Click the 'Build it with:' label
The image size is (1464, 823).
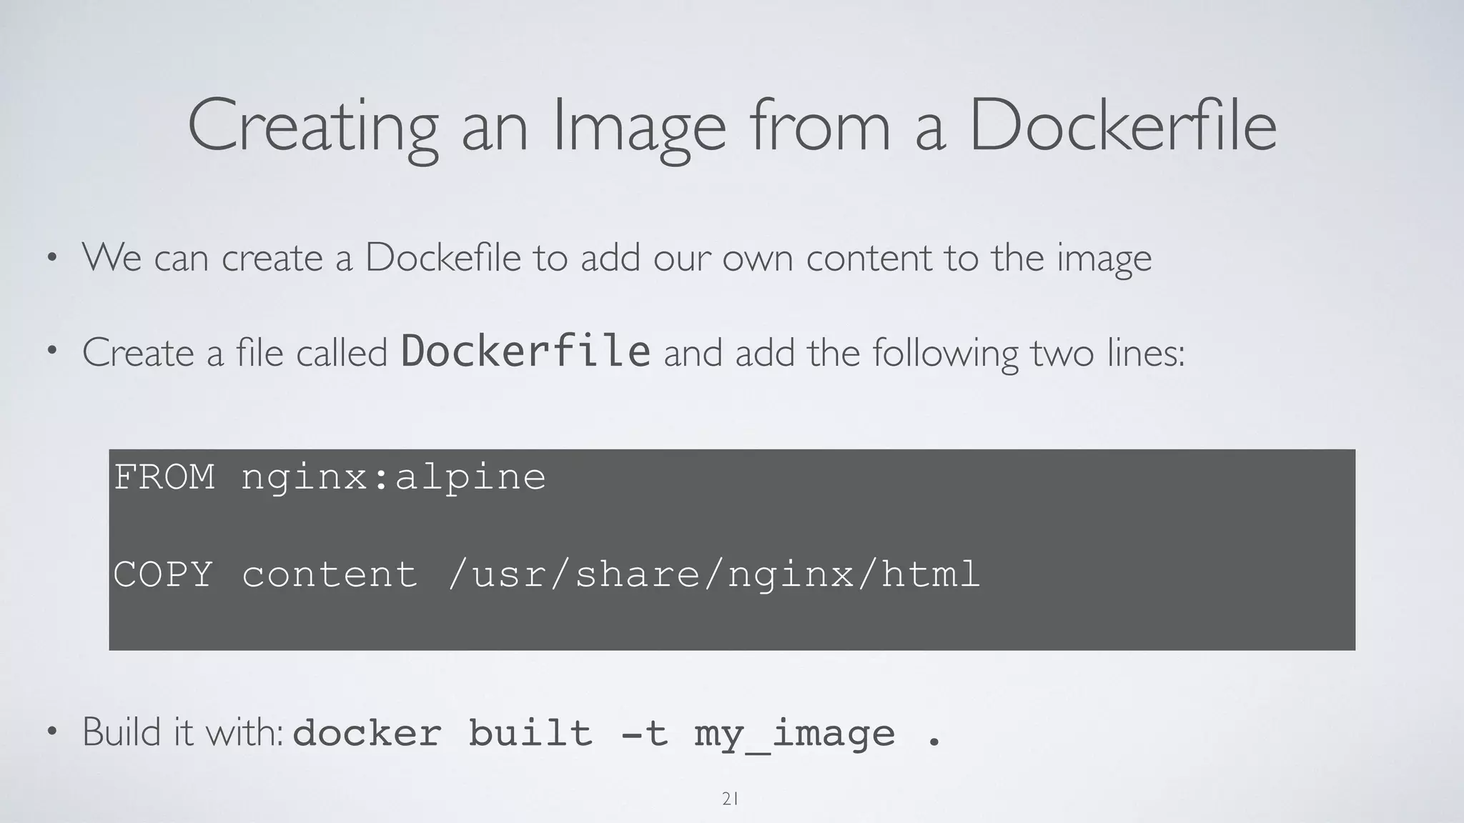[184, 732]
